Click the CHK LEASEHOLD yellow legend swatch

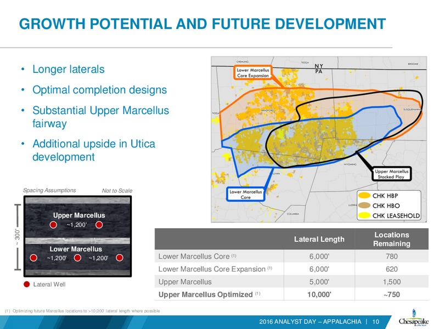pyautogui.click(x=364, y=215)
